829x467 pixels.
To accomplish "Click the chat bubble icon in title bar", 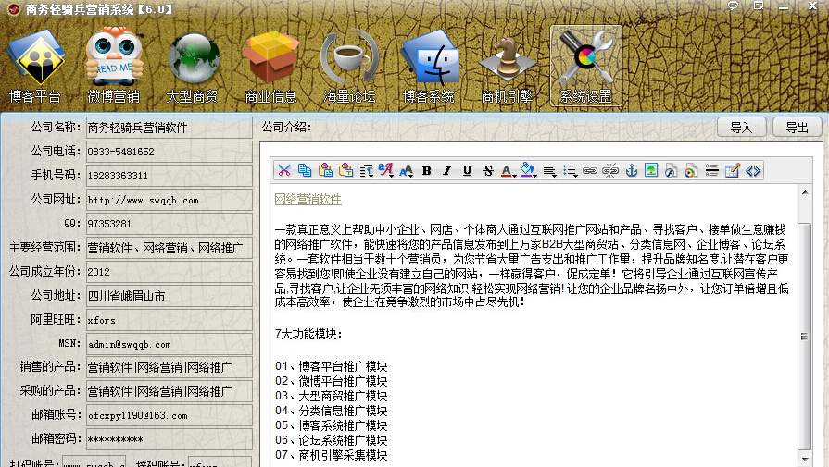I will (733, 6).
